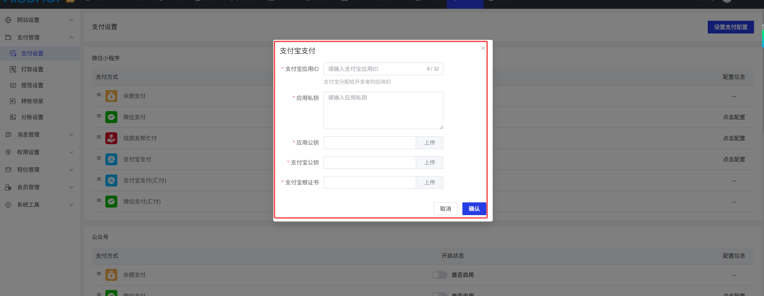
Task: Collapse the 支付管理 menu chevron
Action: pos(71,37)
